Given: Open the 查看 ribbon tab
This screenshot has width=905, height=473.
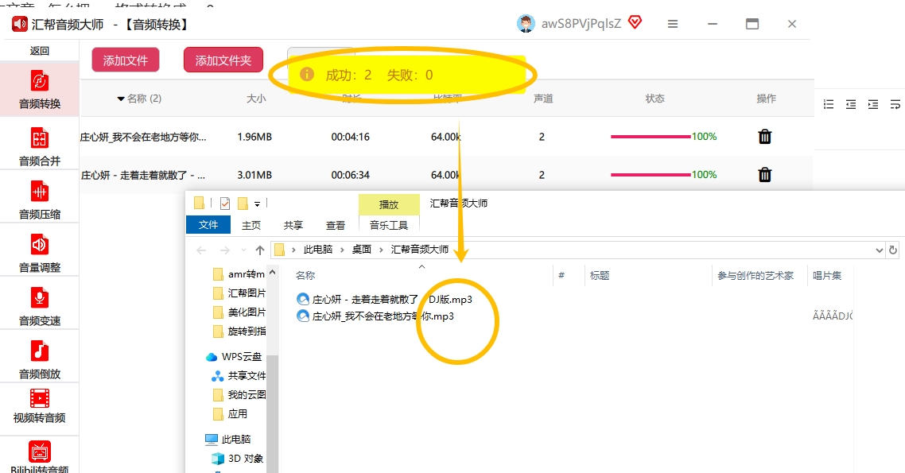Looking at the screenshot, I should [x=336, y=225].
